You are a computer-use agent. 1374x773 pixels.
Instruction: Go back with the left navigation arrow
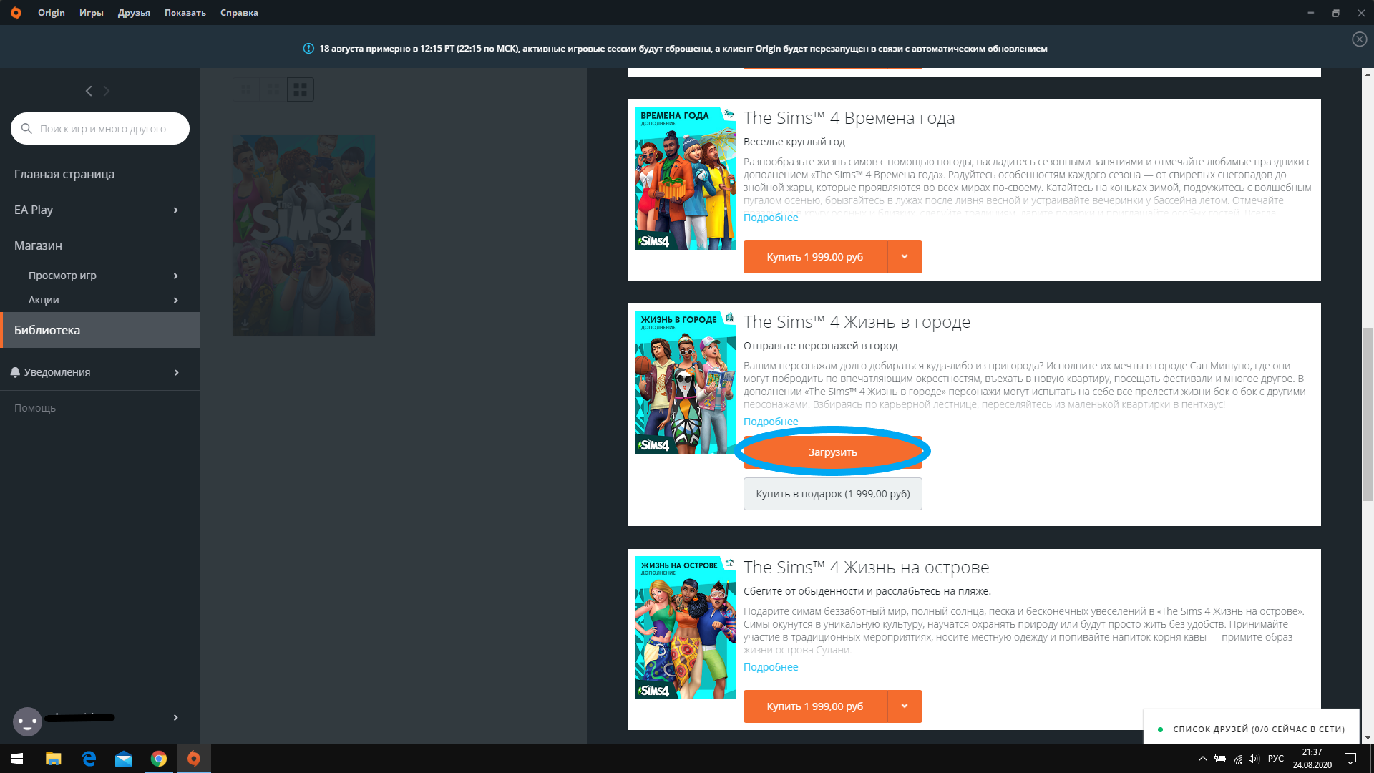[x=89, y=91]
